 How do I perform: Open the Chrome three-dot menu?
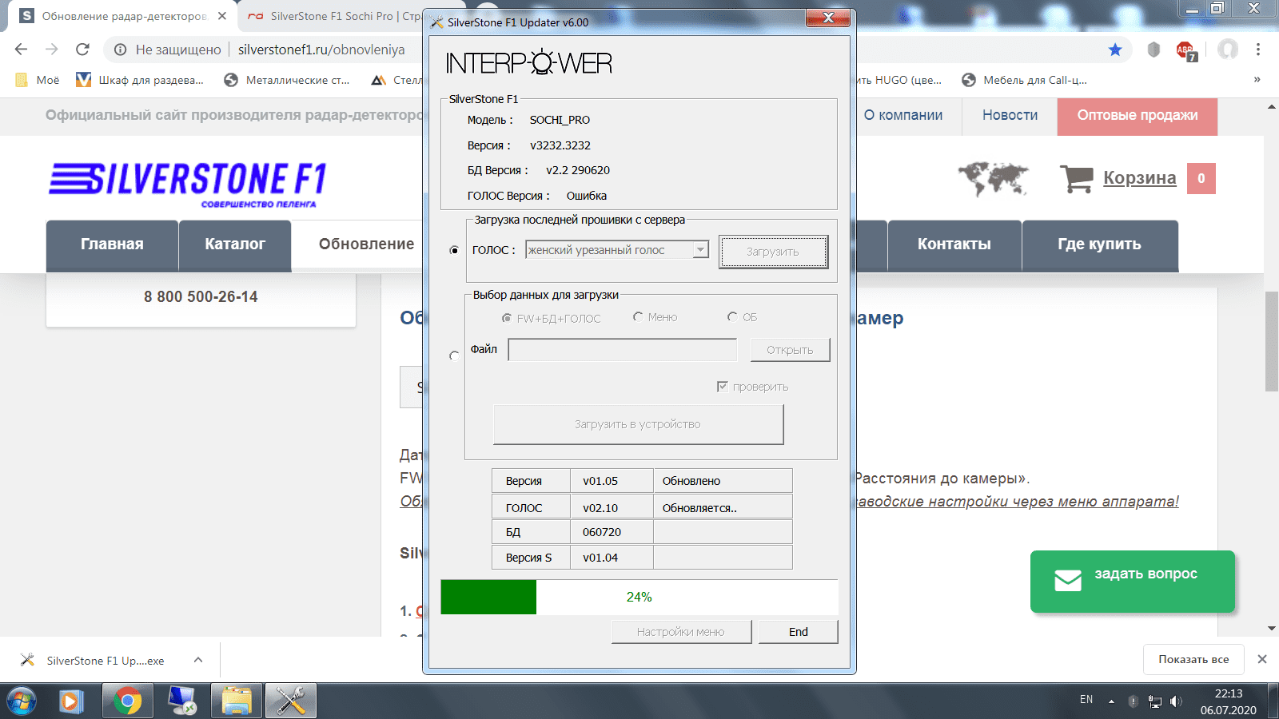[x=1258, y=50]
